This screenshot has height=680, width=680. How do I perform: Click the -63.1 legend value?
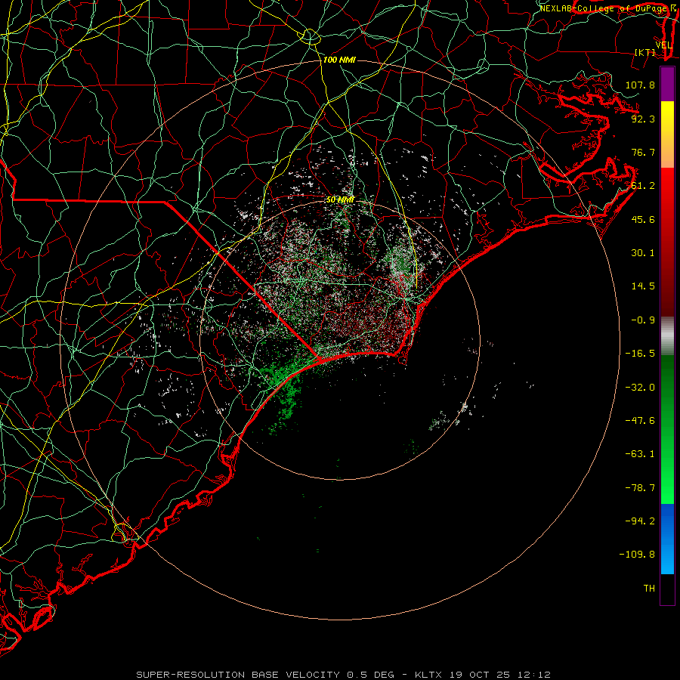click(640, 454)
